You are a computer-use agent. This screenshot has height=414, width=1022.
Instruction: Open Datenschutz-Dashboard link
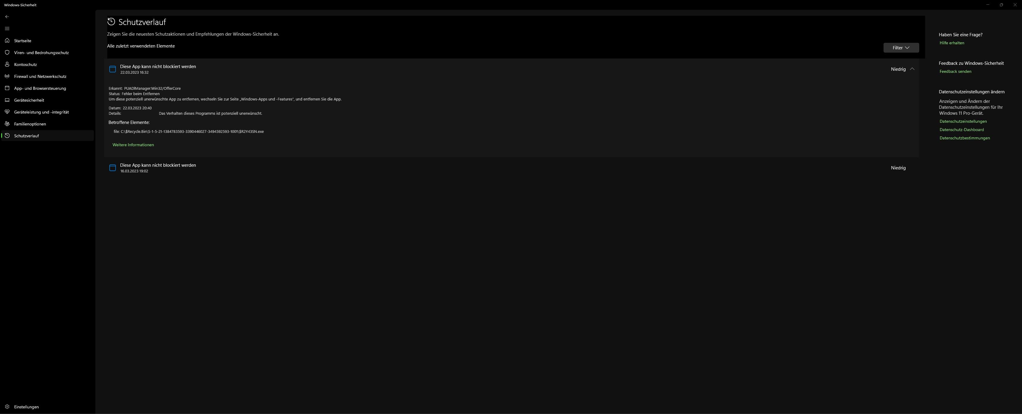pos(962,130)
